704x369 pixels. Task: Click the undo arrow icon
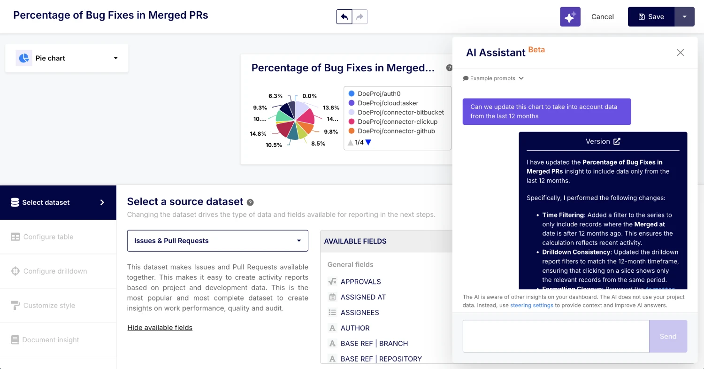(x=344, y=16)
